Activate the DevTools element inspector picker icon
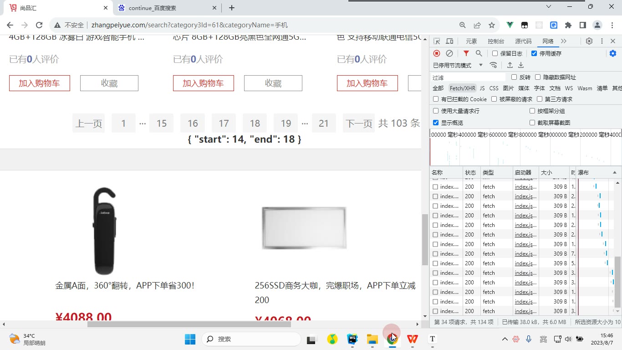622x350 pixels. (437, 41)
